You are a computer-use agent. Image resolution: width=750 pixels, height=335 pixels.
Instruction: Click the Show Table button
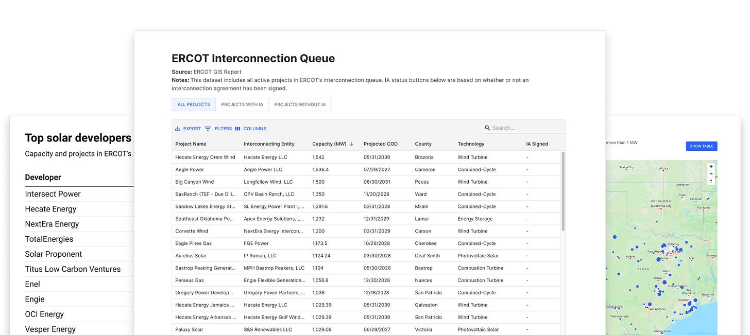click(x=702, y=146)
